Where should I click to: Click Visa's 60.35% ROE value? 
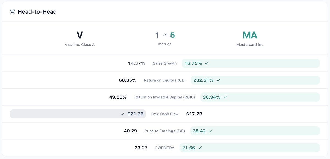[x=128, y=80]
